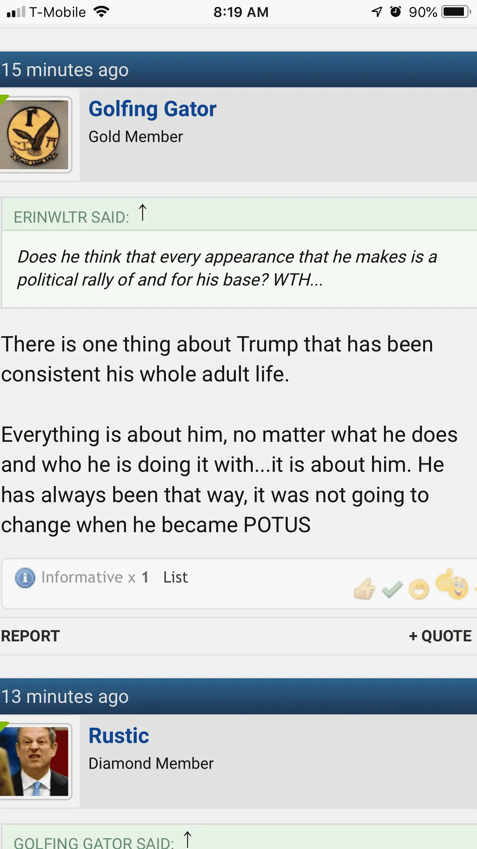Open Golfing Gator's profile name link
The width and height of the screenshot is (477, 849).
[152, 109]
